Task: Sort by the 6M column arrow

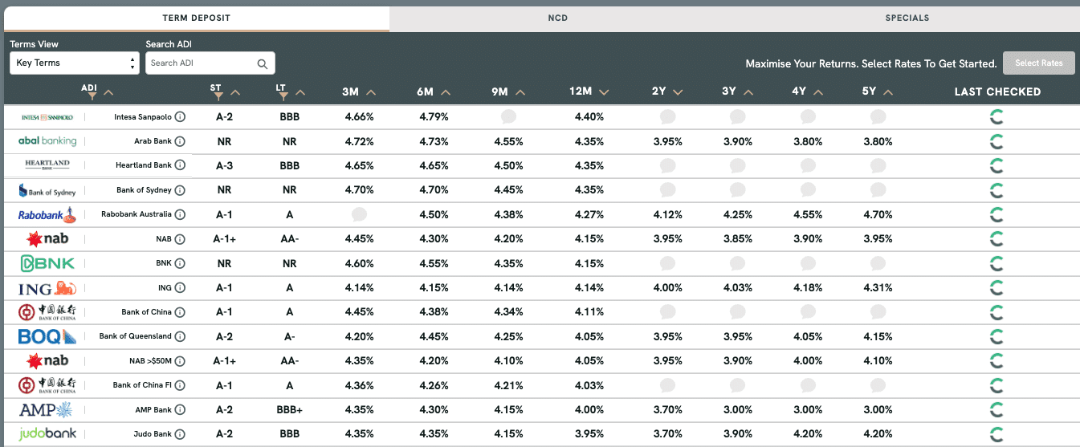Action: pos(446,92)
